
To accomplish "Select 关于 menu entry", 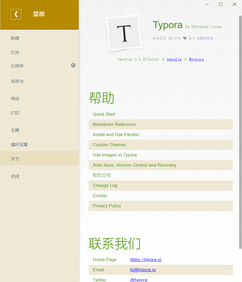I will pos(39,158).
